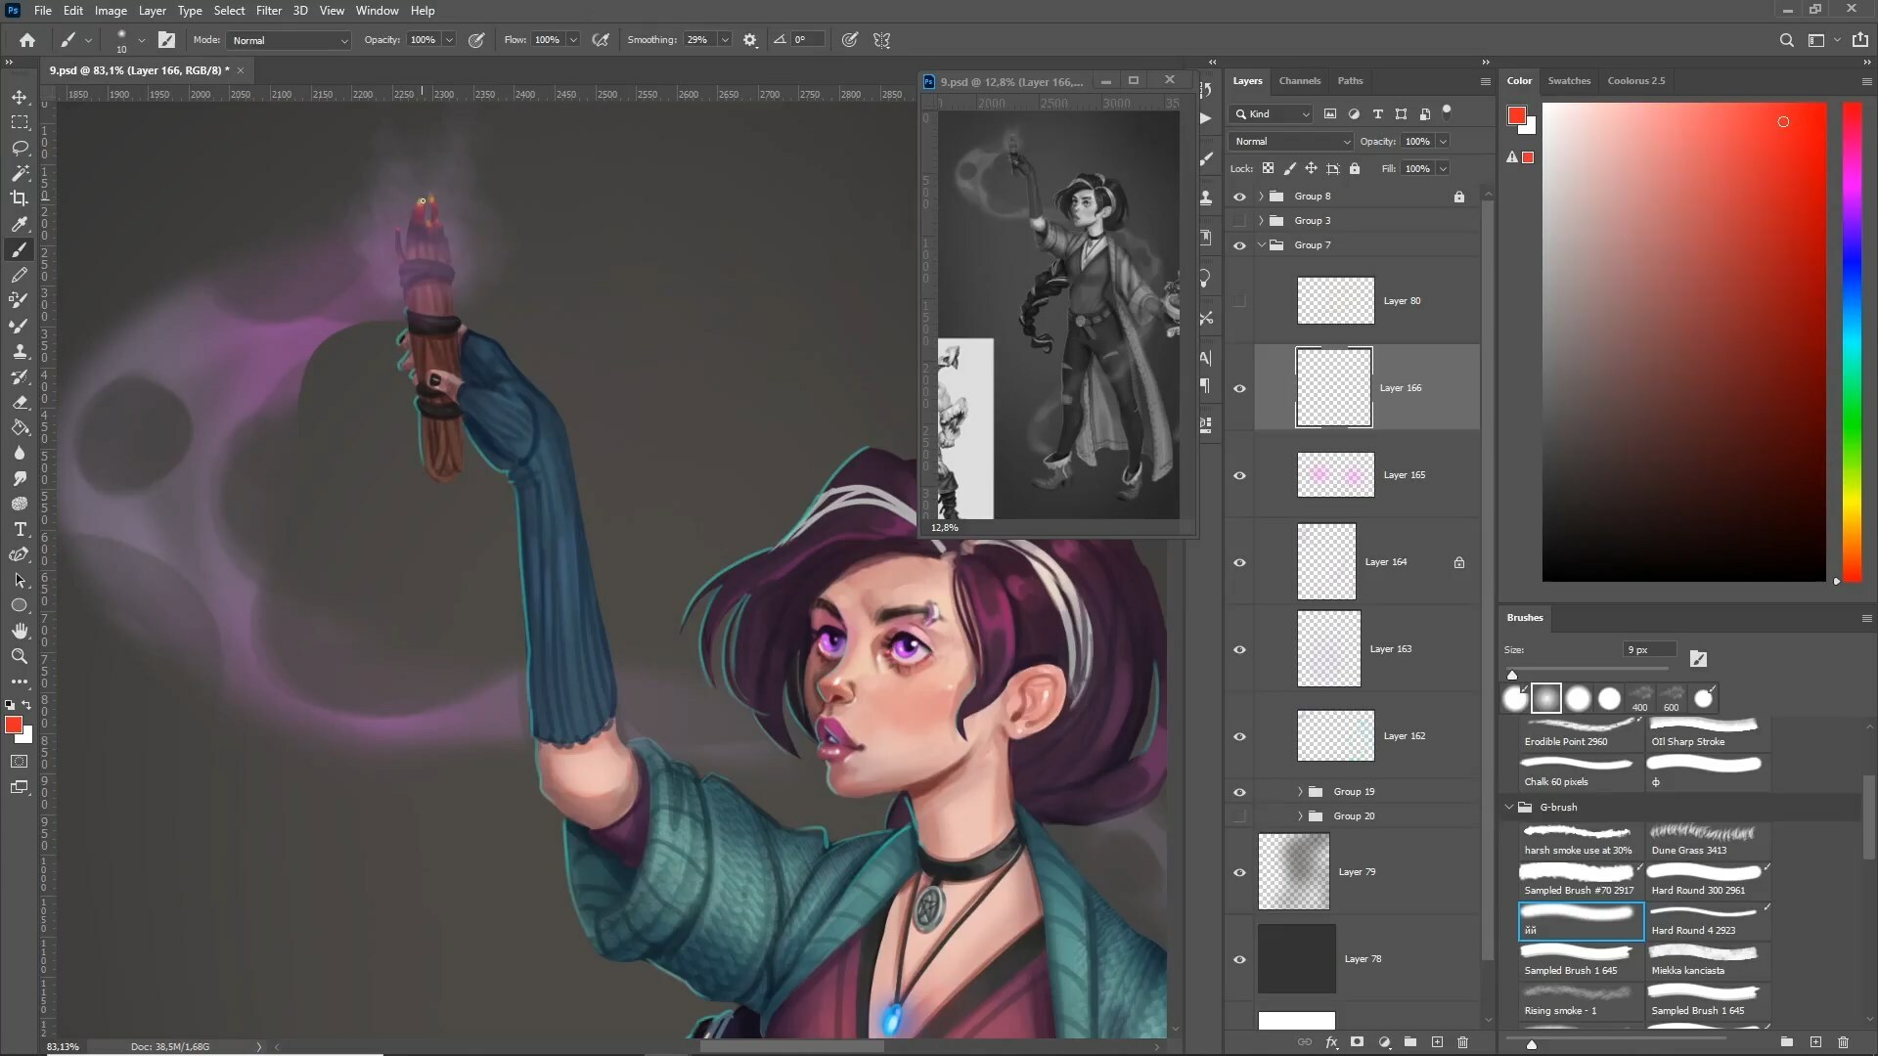
Task: Expand the Group 3 folder
Action: point(1261,221)
